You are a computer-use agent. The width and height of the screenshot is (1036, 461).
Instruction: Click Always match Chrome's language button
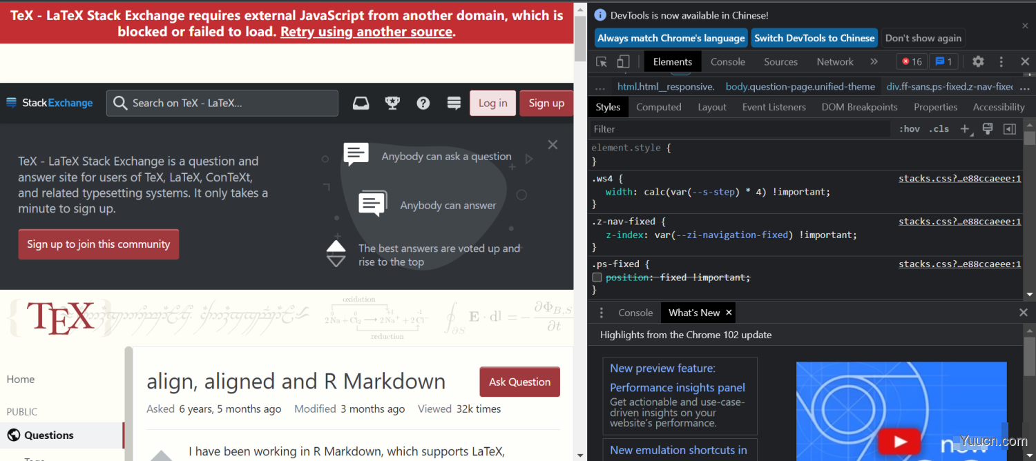click(671, 38)
